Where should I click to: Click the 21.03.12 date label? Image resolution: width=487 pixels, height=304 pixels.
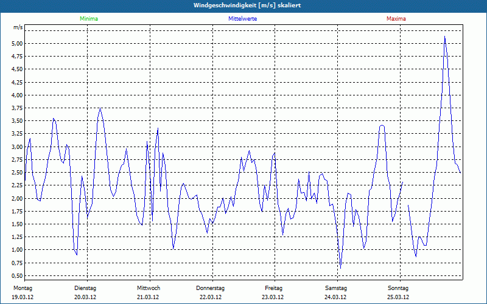(148, 297)
